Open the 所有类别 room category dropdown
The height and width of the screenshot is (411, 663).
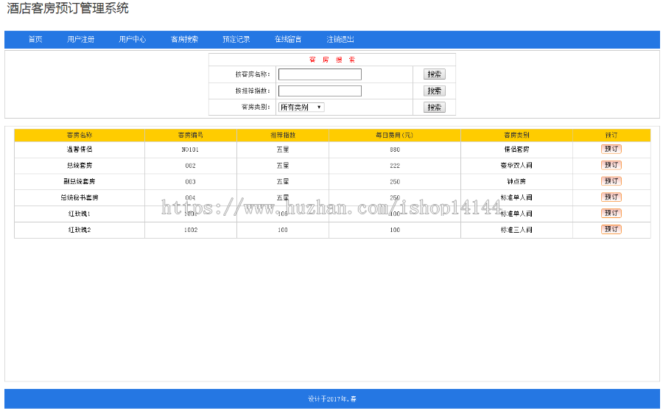(301, 108)
